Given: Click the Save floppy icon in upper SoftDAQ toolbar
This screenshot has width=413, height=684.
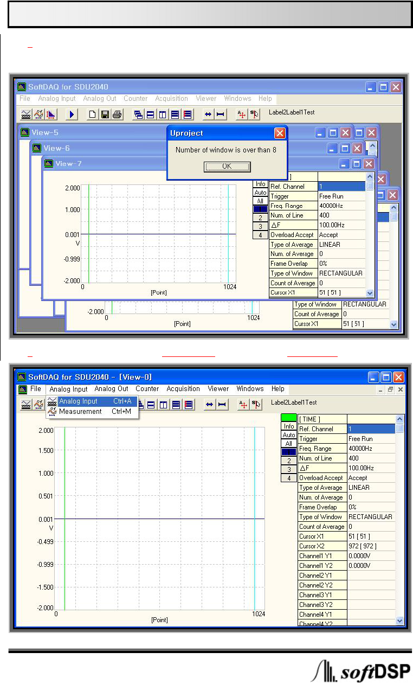Looking at the screenshot, I should point(105,114).
